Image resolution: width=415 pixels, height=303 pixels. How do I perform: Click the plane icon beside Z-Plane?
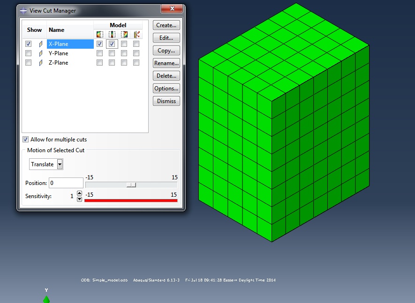tap(41, 63)
